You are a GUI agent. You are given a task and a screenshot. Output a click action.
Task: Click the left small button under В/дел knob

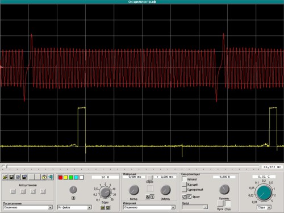pos(103,207)
